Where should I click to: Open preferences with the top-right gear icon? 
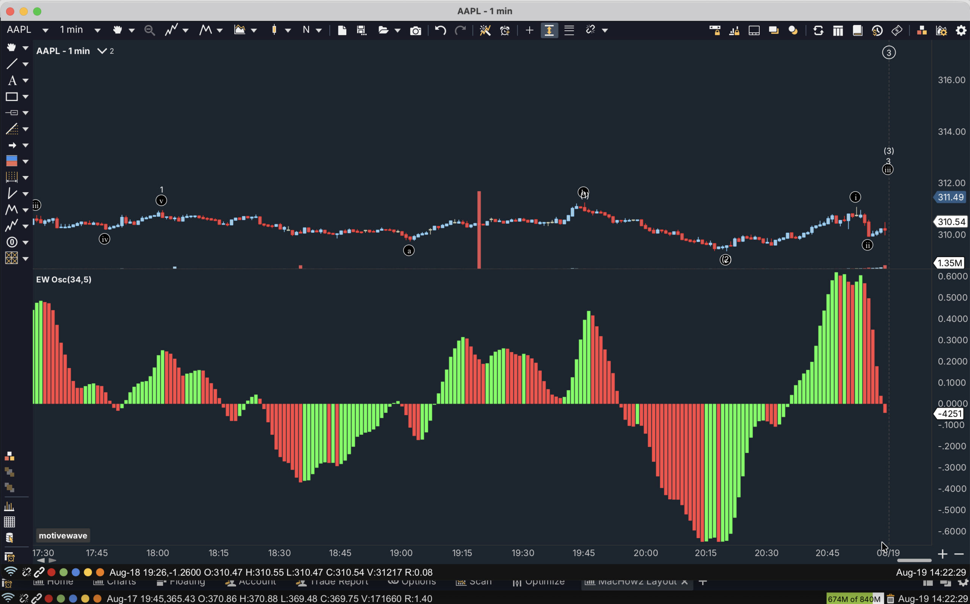pyautogui.click(x=961, y=30)
